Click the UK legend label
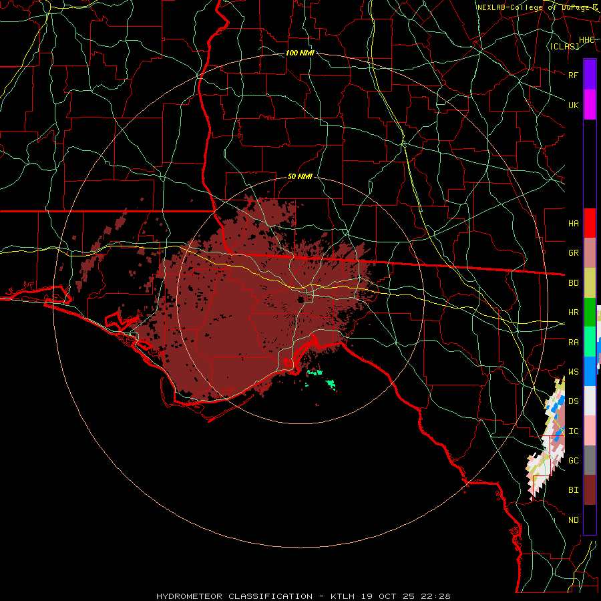 [574, 105]
